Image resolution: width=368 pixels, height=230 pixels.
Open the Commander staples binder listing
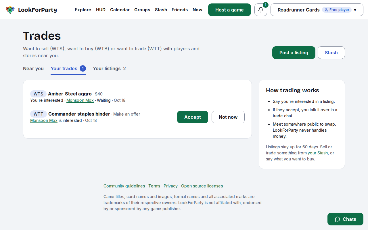coord(79,114)
